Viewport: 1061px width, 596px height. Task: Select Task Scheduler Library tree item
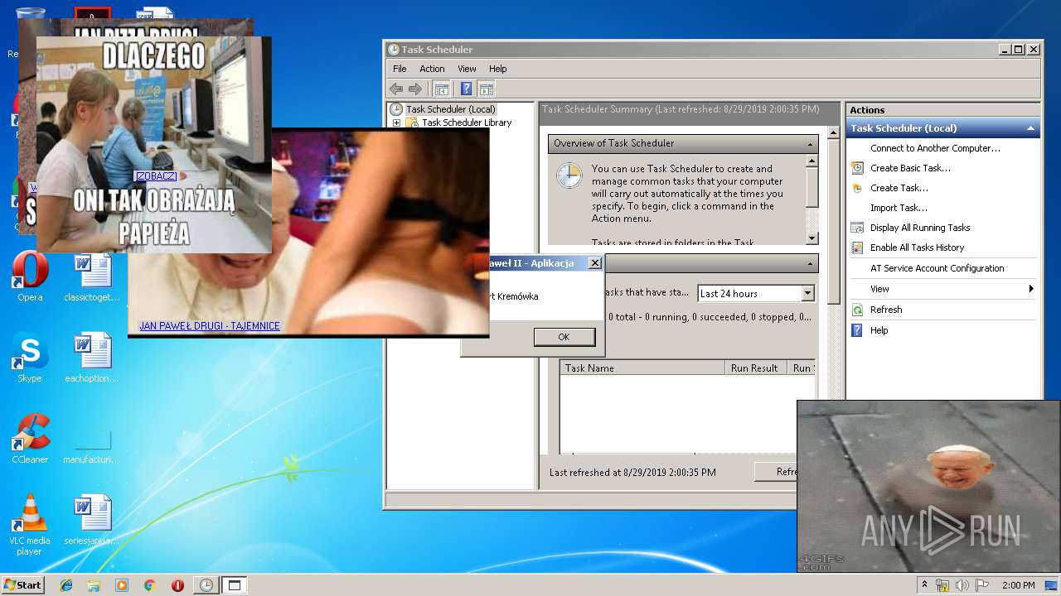pyautogui.click(x=467, y=123)
